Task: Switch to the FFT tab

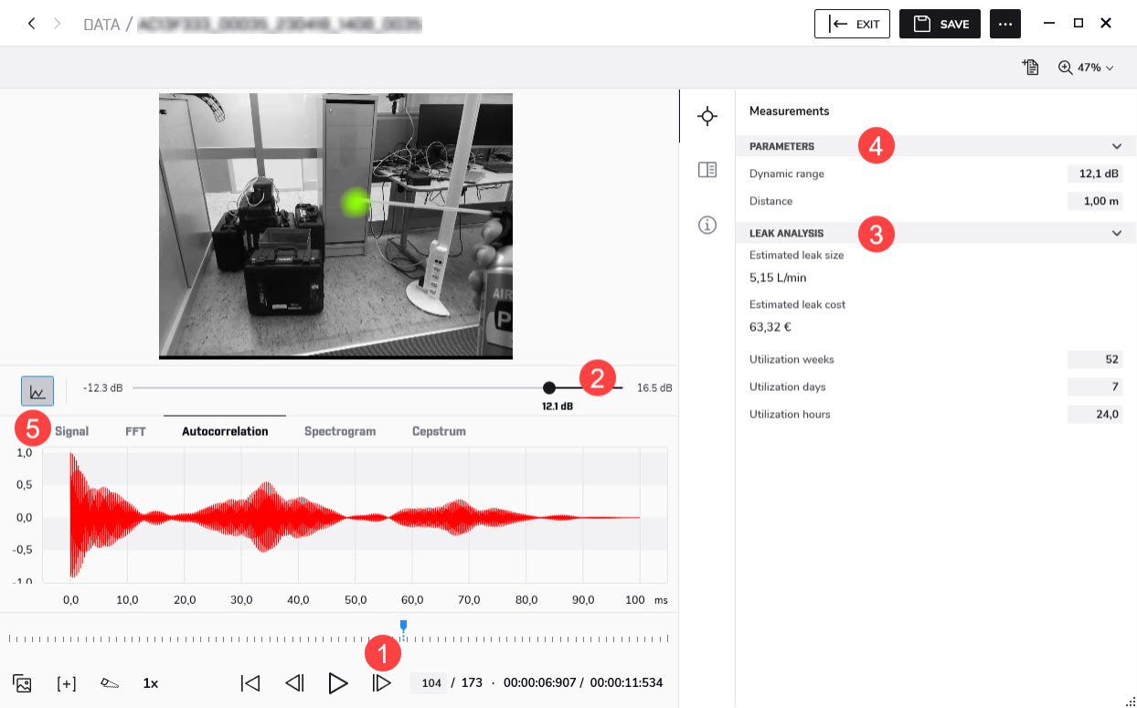Action: coord(135,431)
